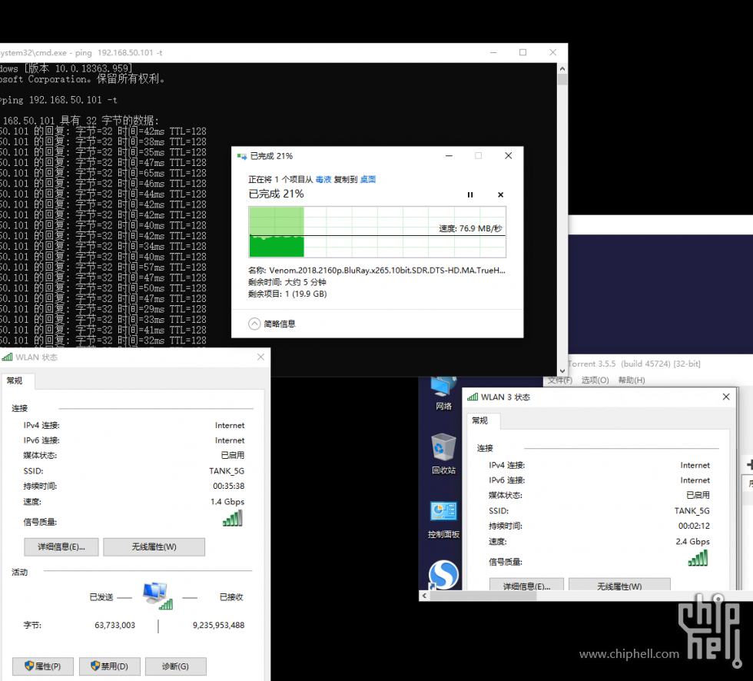Open 无线属性(W) in WLAN 3 status window

[x=619, y=584]
